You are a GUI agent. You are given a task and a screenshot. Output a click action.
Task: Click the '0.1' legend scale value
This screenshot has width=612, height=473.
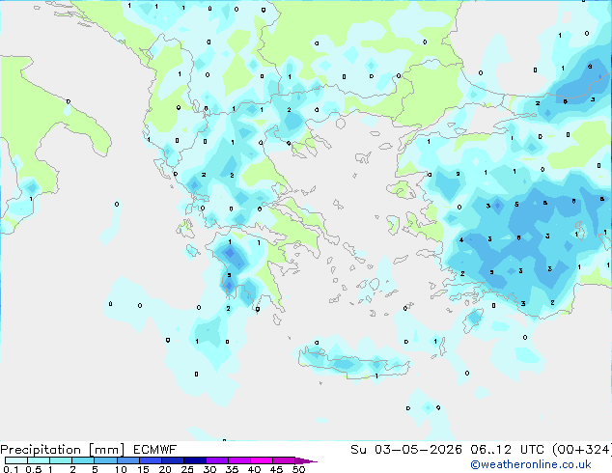click(x=11, y=469)
